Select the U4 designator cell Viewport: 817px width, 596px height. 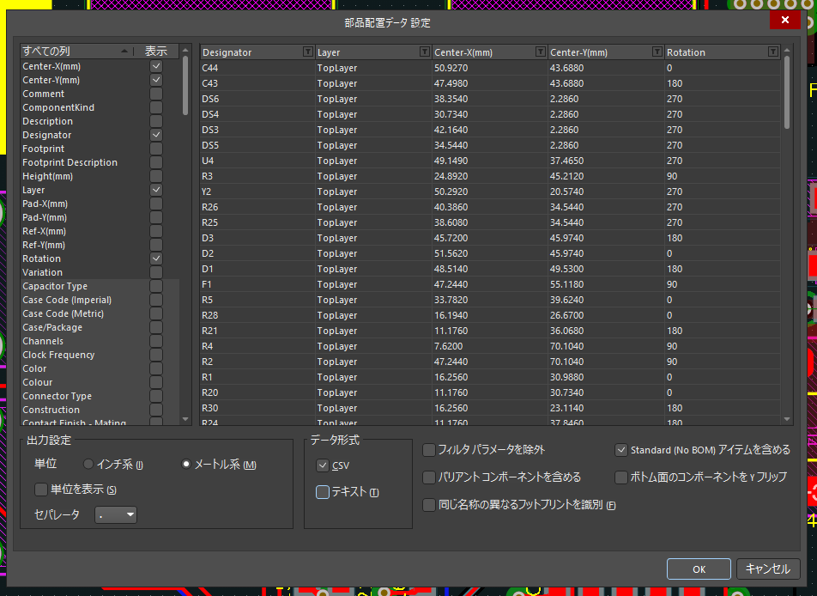click(257, 161)
